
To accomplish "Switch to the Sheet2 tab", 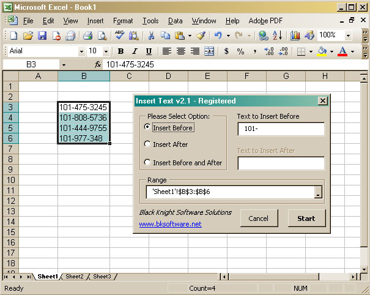I will pyautogui.click(x=75, y=277).
